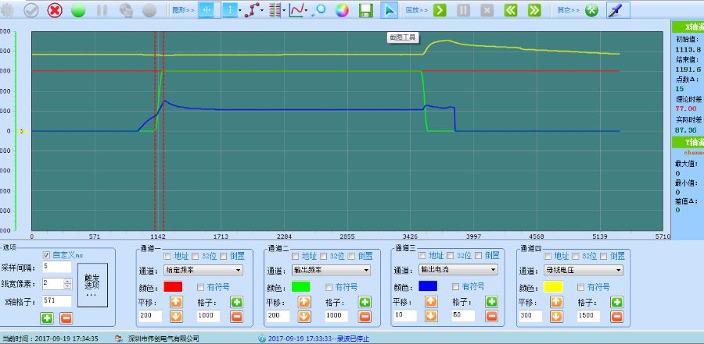Enable 有符号 checkbox in channel one
The height and width of the screenshot is (344, 704).
coord(202,286)
